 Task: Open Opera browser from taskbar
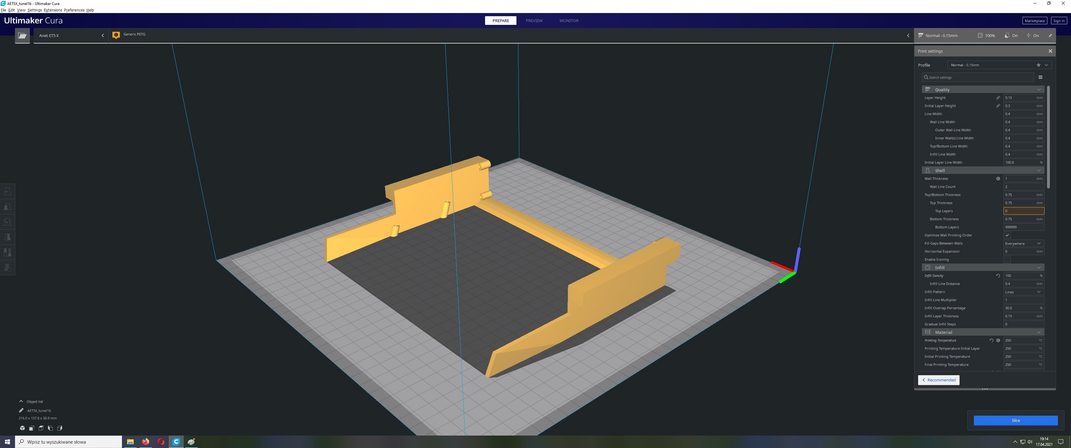click(x=161, y=442)
